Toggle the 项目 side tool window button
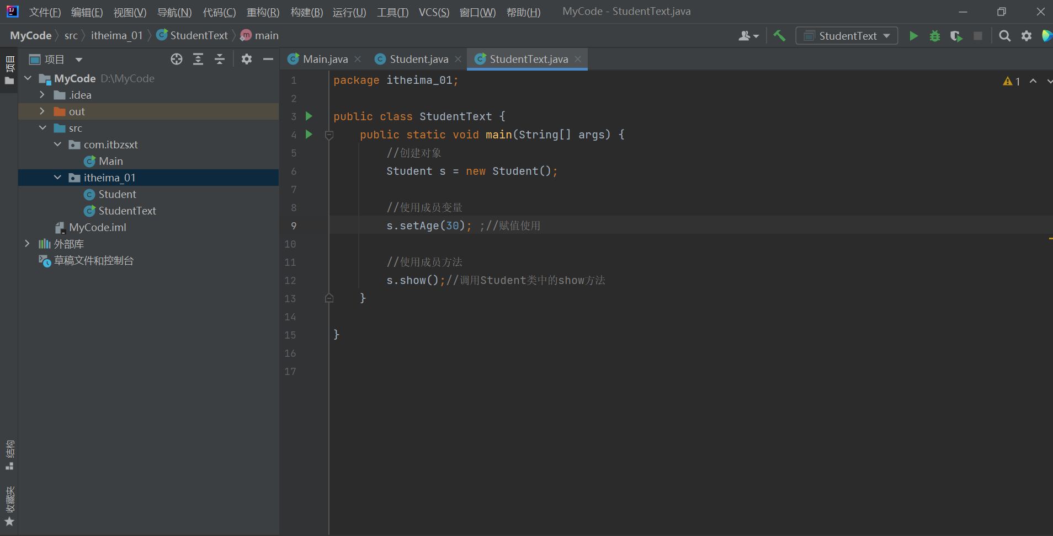 point(9,71)
